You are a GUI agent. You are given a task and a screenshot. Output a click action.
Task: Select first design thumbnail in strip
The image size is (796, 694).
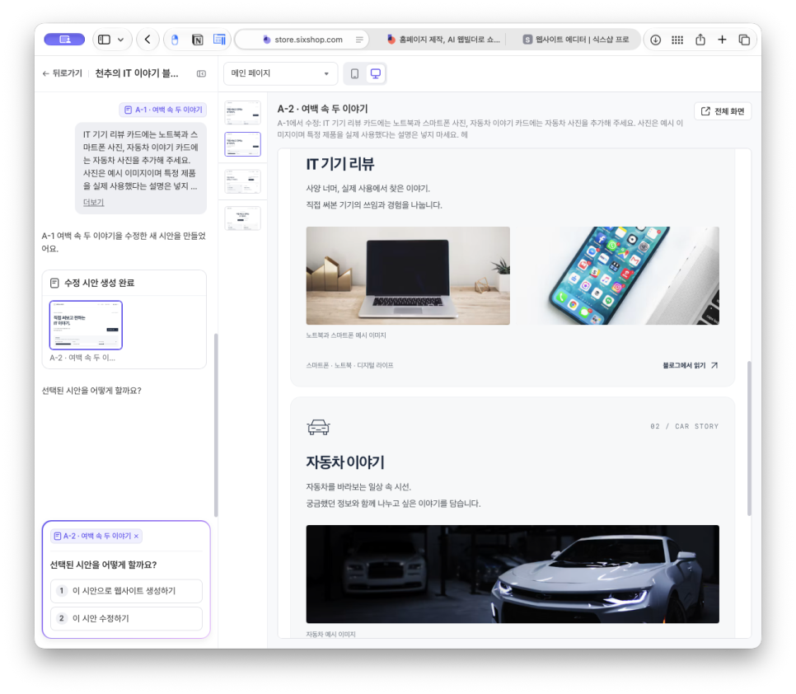pyautogui.click(x=242, y=113)
